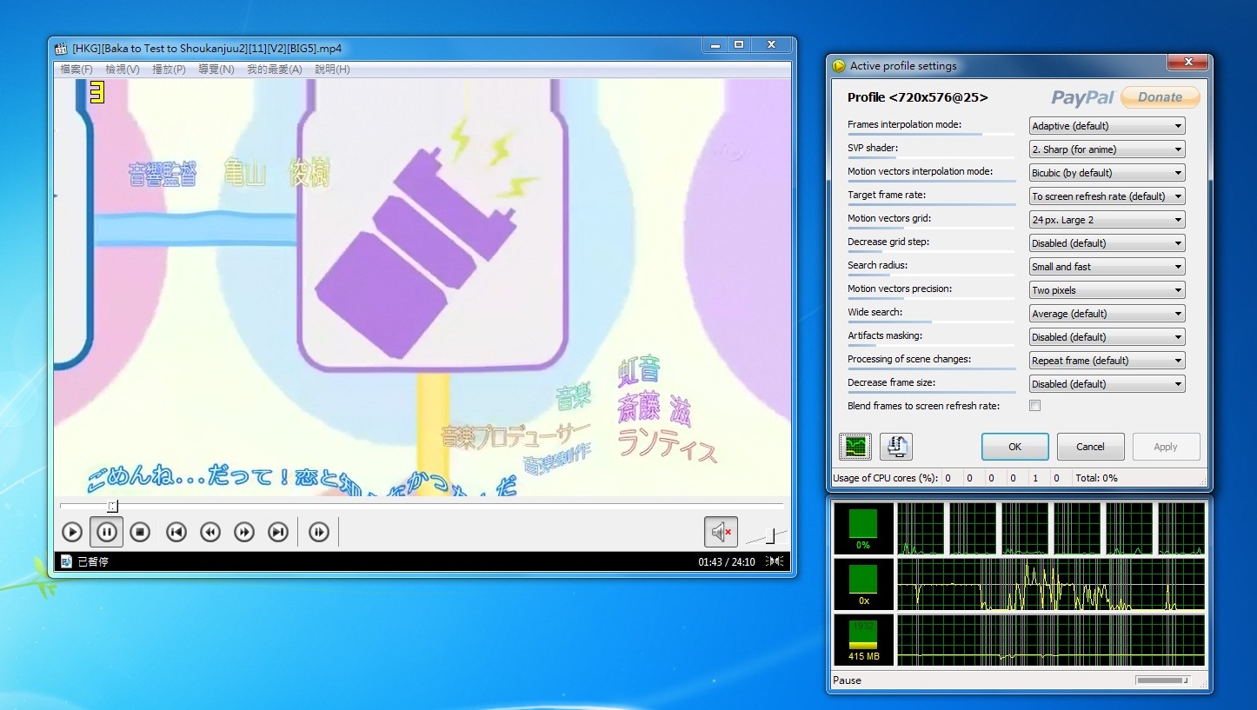
Task: Click the yellow SVP icon in the title bar
Action: 839,65
